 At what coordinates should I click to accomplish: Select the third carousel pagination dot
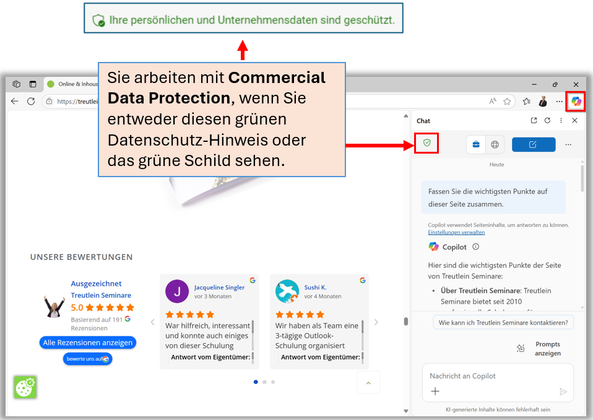pyautogui.click(x=273, y=382)
